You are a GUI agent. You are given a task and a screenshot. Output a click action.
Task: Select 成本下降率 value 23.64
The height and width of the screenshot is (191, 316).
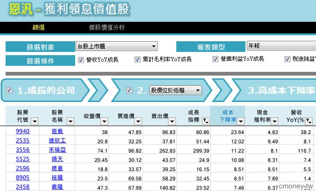click(238, 132)
